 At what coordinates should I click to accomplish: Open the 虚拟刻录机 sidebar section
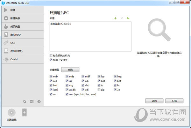pos(23,51)
